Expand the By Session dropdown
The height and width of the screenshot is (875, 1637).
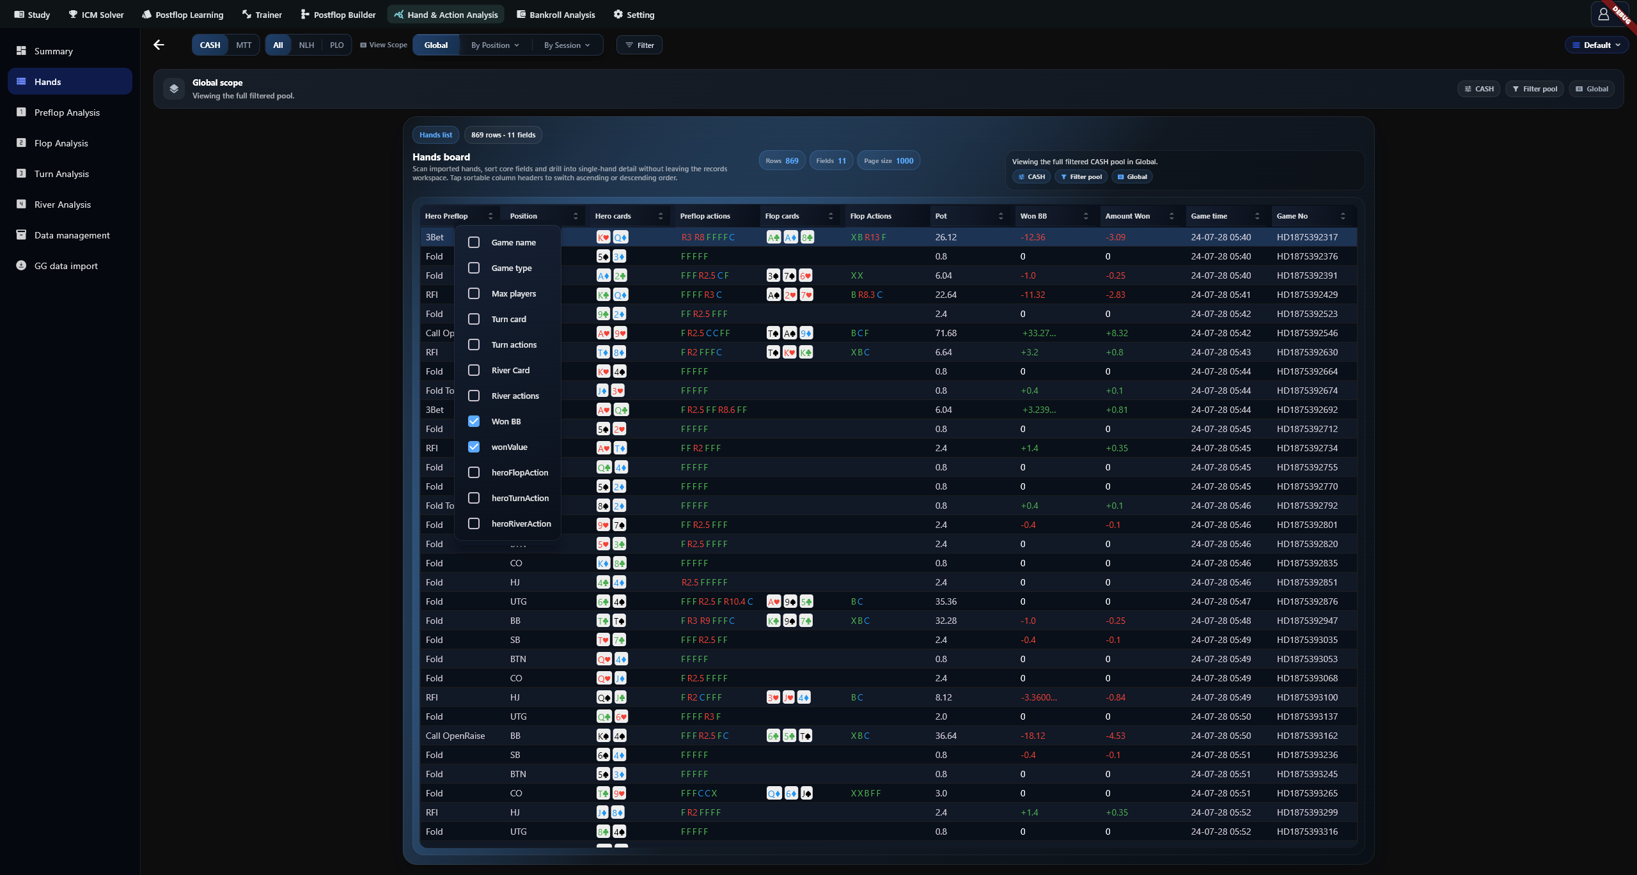pos(567,45)
